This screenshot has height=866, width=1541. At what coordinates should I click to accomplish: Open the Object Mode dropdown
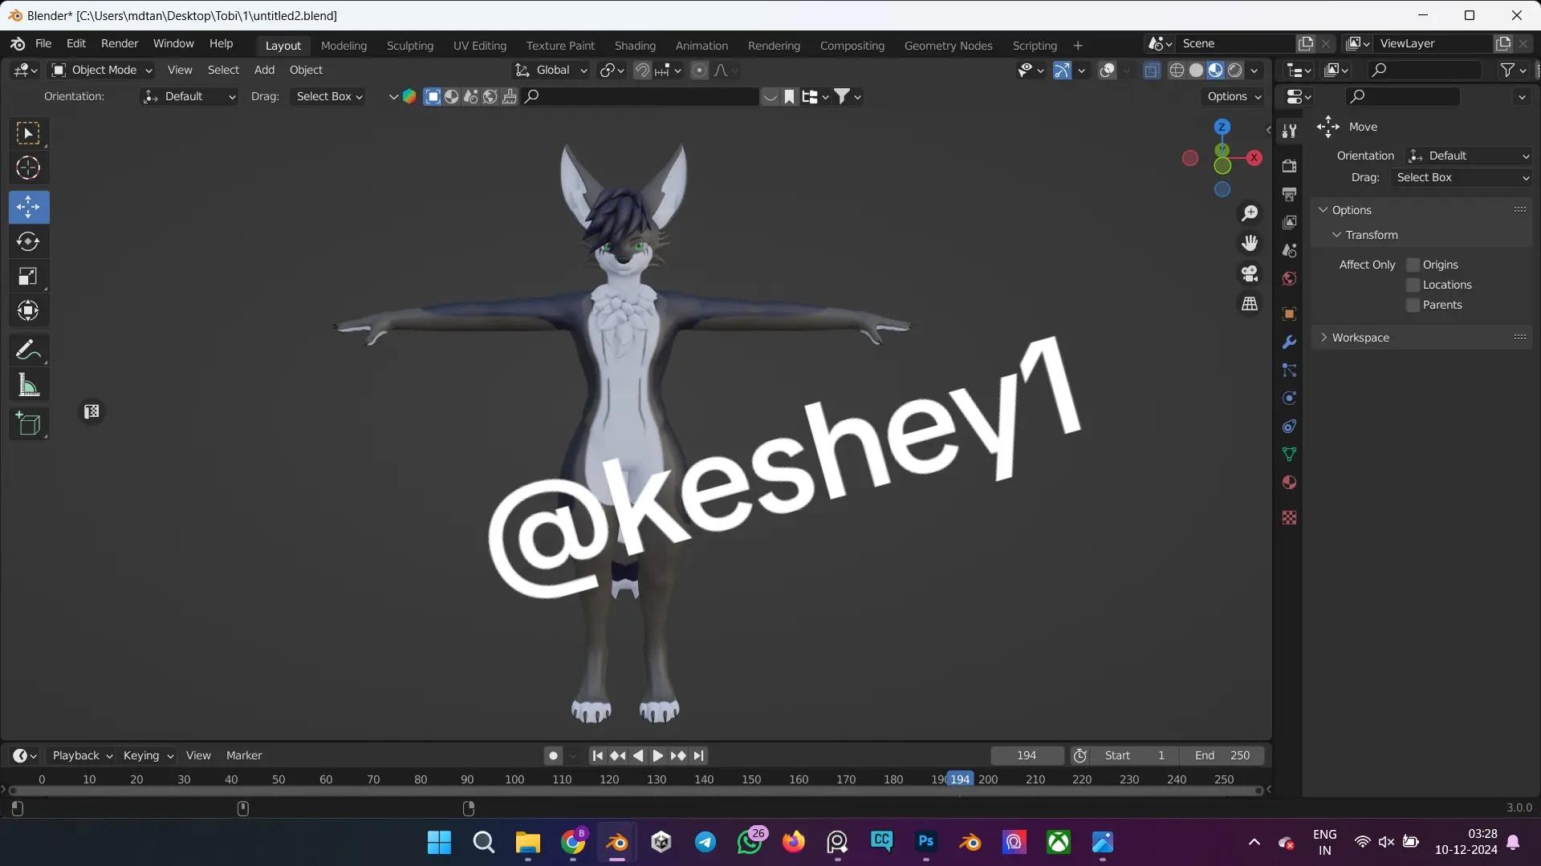pos(101,71)
